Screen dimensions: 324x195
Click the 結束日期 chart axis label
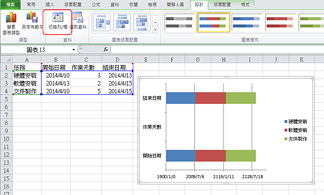pos(152,98)
